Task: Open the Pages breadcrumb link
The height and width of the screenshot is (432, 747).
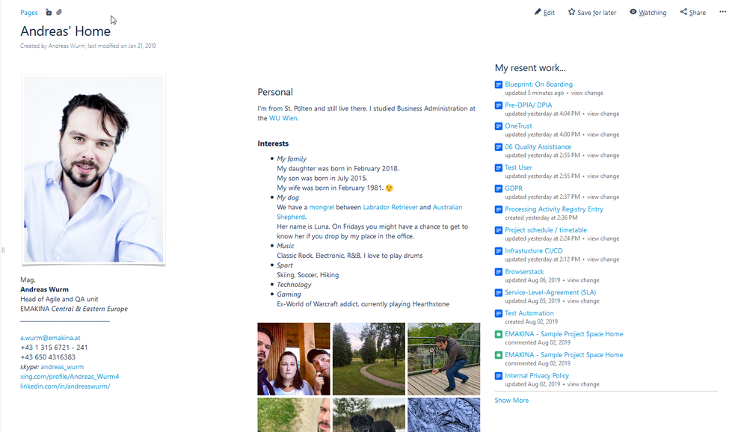Action: (x=29, y=13)
